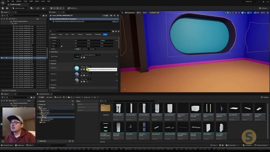Open Outliner settings gear icon
This screenshot has height=152, width=270.
[x=46, y=16]
